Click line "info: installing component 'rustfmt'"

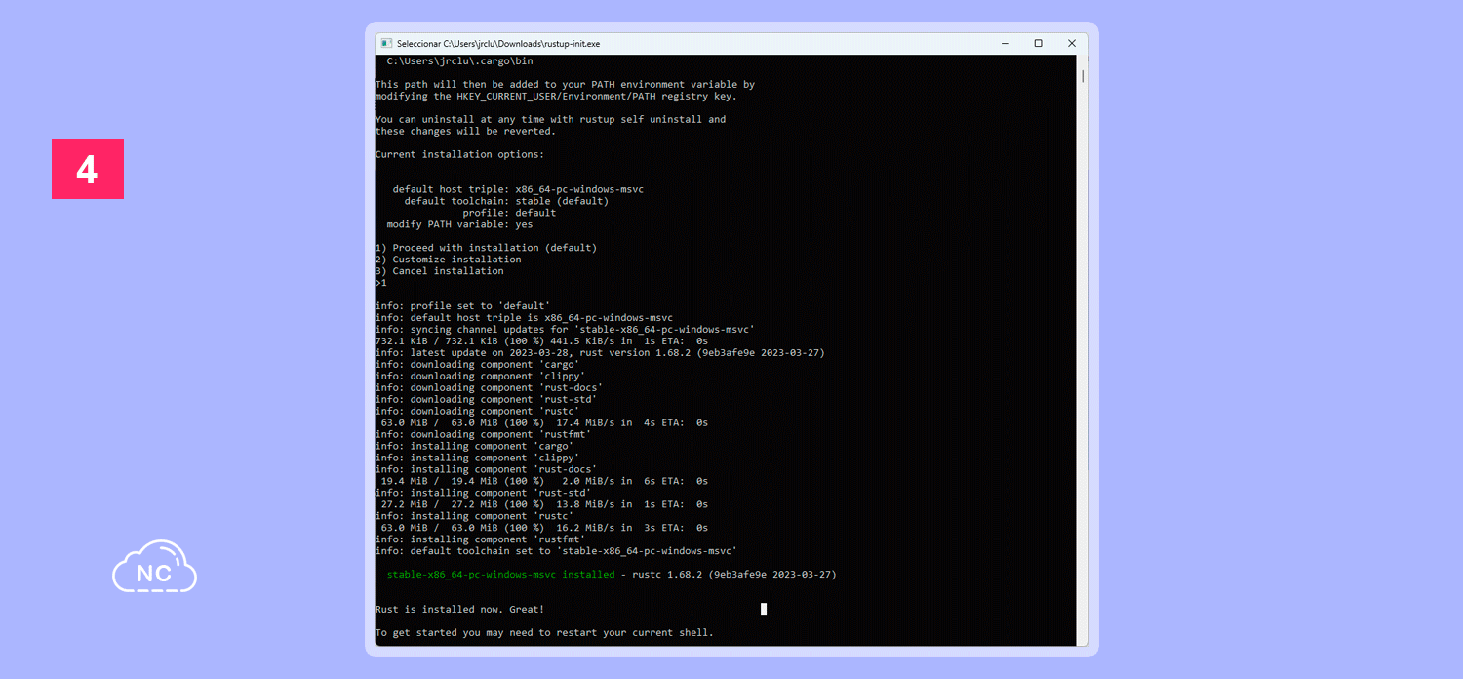tap(480, 541)
